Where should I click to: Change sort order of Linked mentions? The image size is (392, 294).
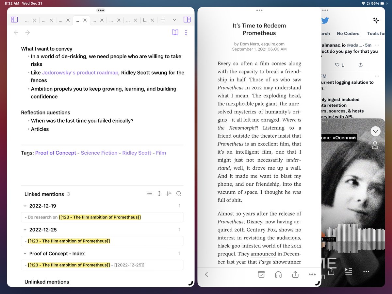pos(169,194)
